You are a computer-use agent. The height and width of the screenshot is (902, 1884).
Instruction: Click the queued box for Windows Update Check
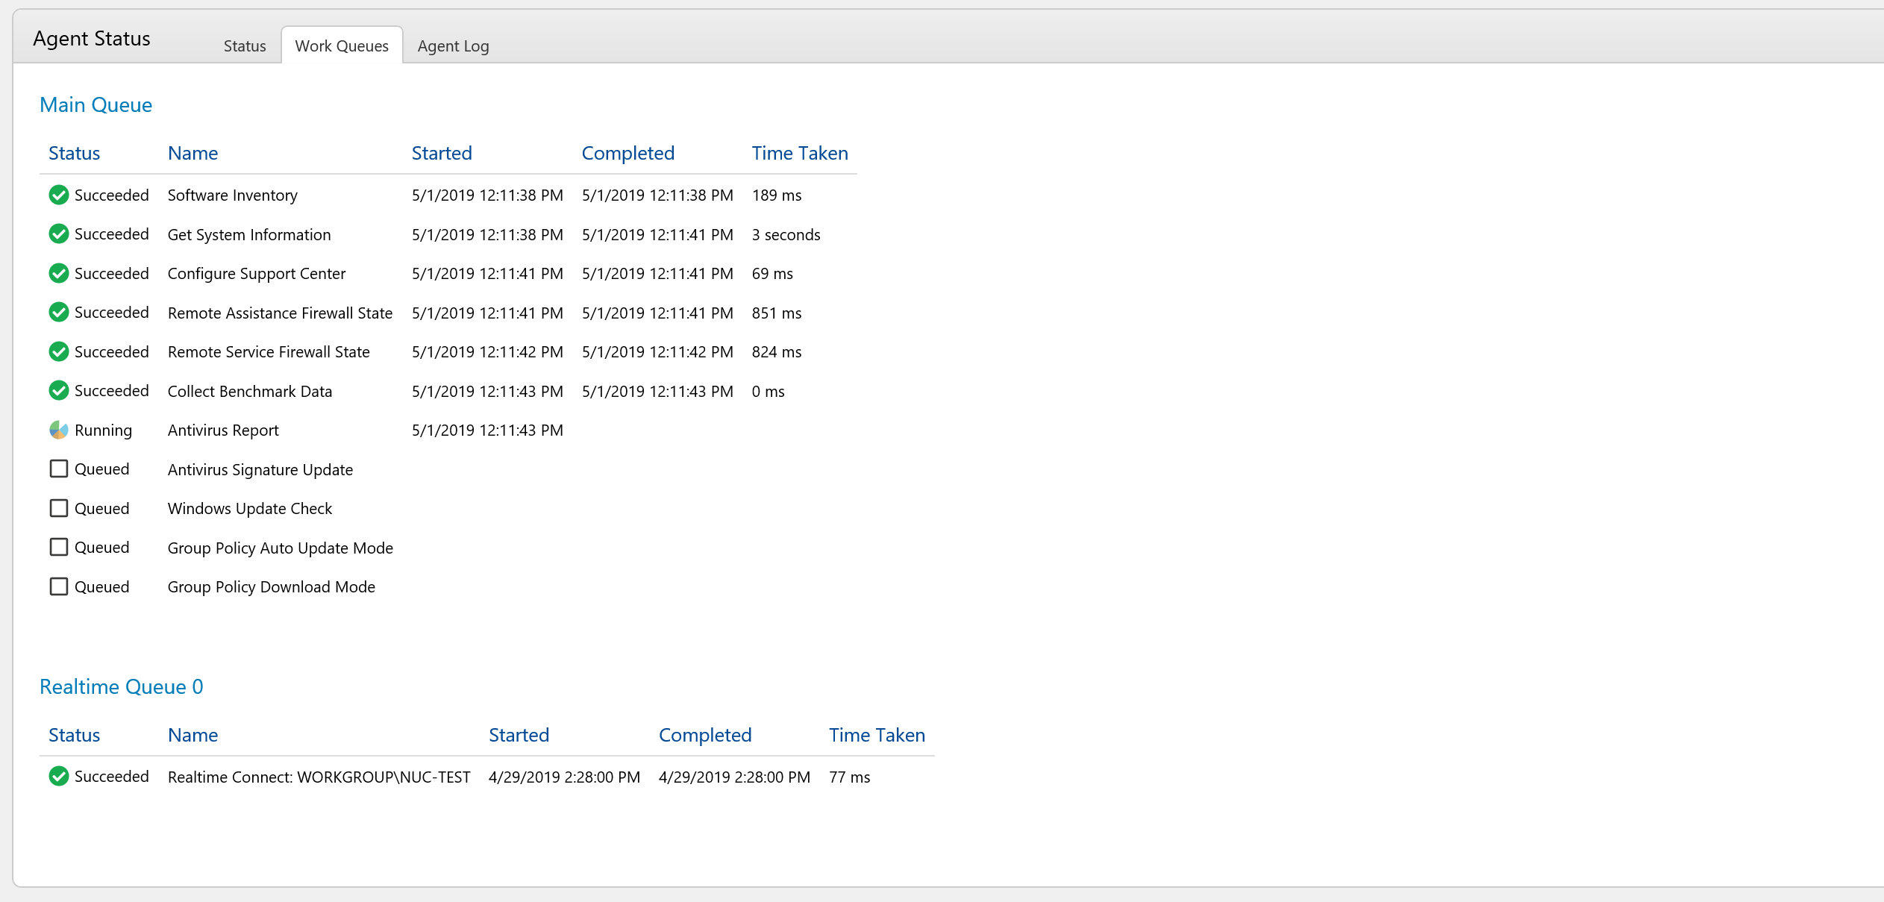59,508
